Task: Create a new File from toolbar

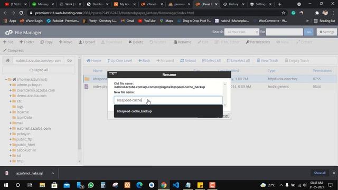Action: tap(8, 42)
